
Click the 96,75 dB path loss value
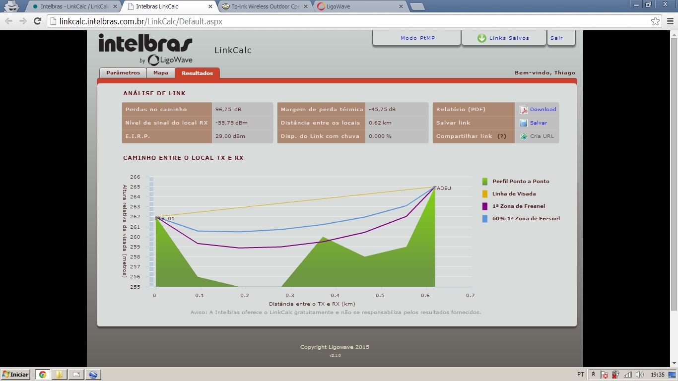click(x=228, y=110)
